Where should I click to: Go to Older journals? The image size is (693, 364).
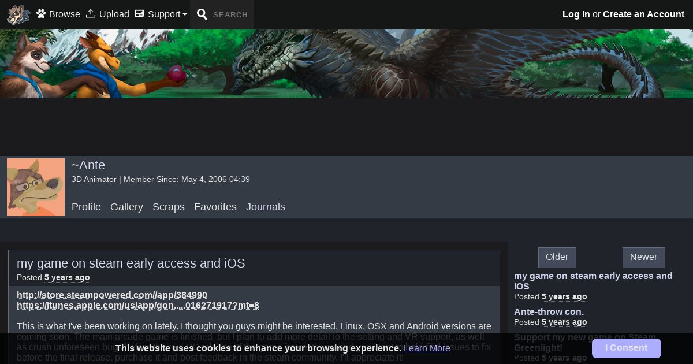click(x=557, y=257)
